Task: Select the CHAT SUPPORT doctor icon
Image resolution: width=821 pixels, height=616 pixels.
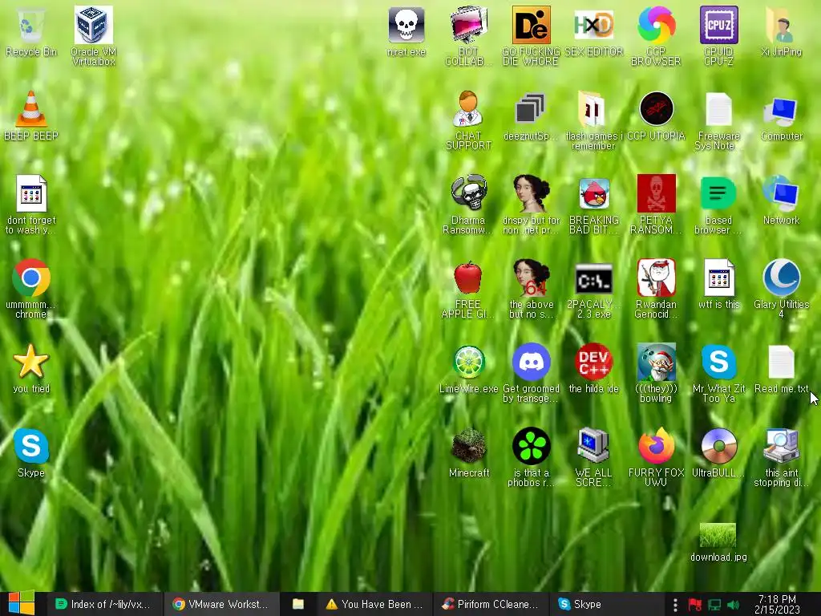Action: (468, 109)
